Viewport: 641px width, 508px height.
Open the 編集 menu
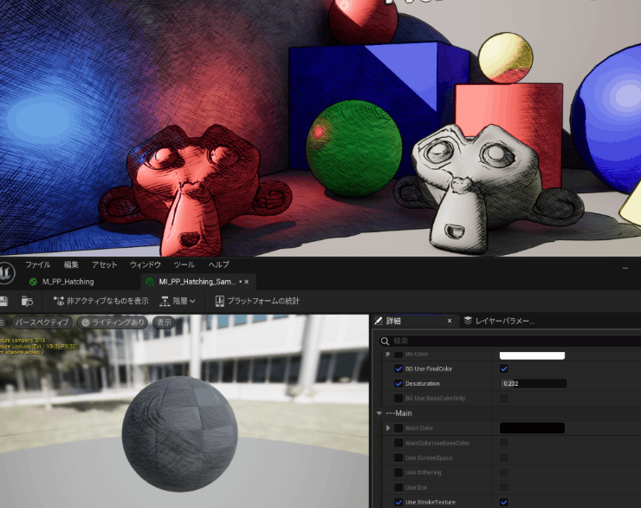[71, 265]
